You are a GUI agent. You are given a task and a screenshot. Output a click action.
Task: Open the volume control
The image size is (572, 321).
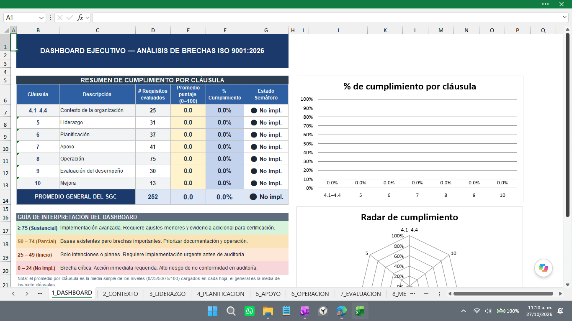(x=488, y=311)
